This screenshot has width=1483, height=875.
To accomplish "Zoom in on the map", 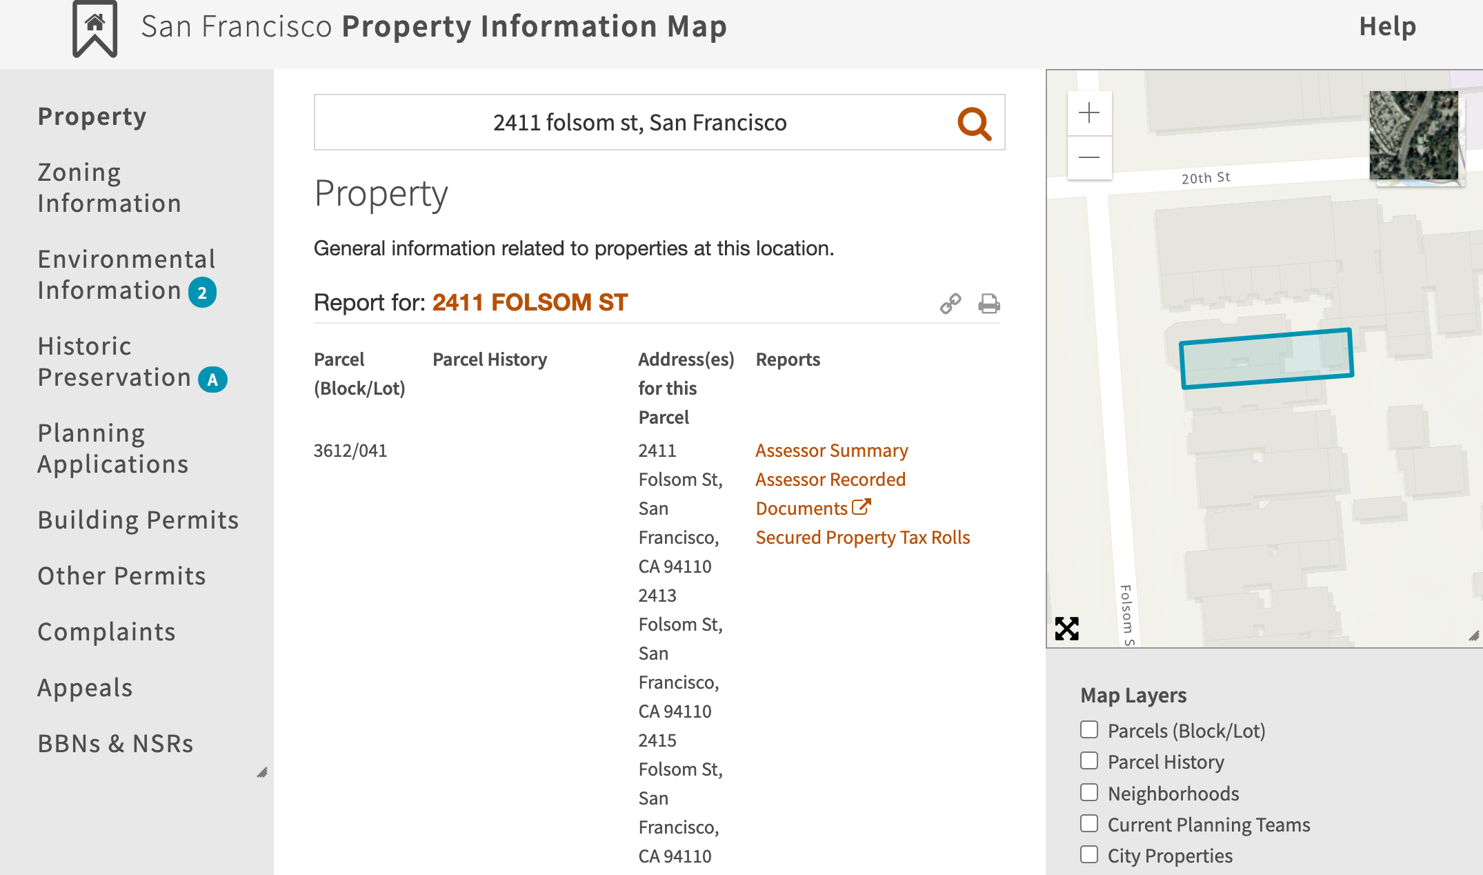I will click(x=1089, y=113).
